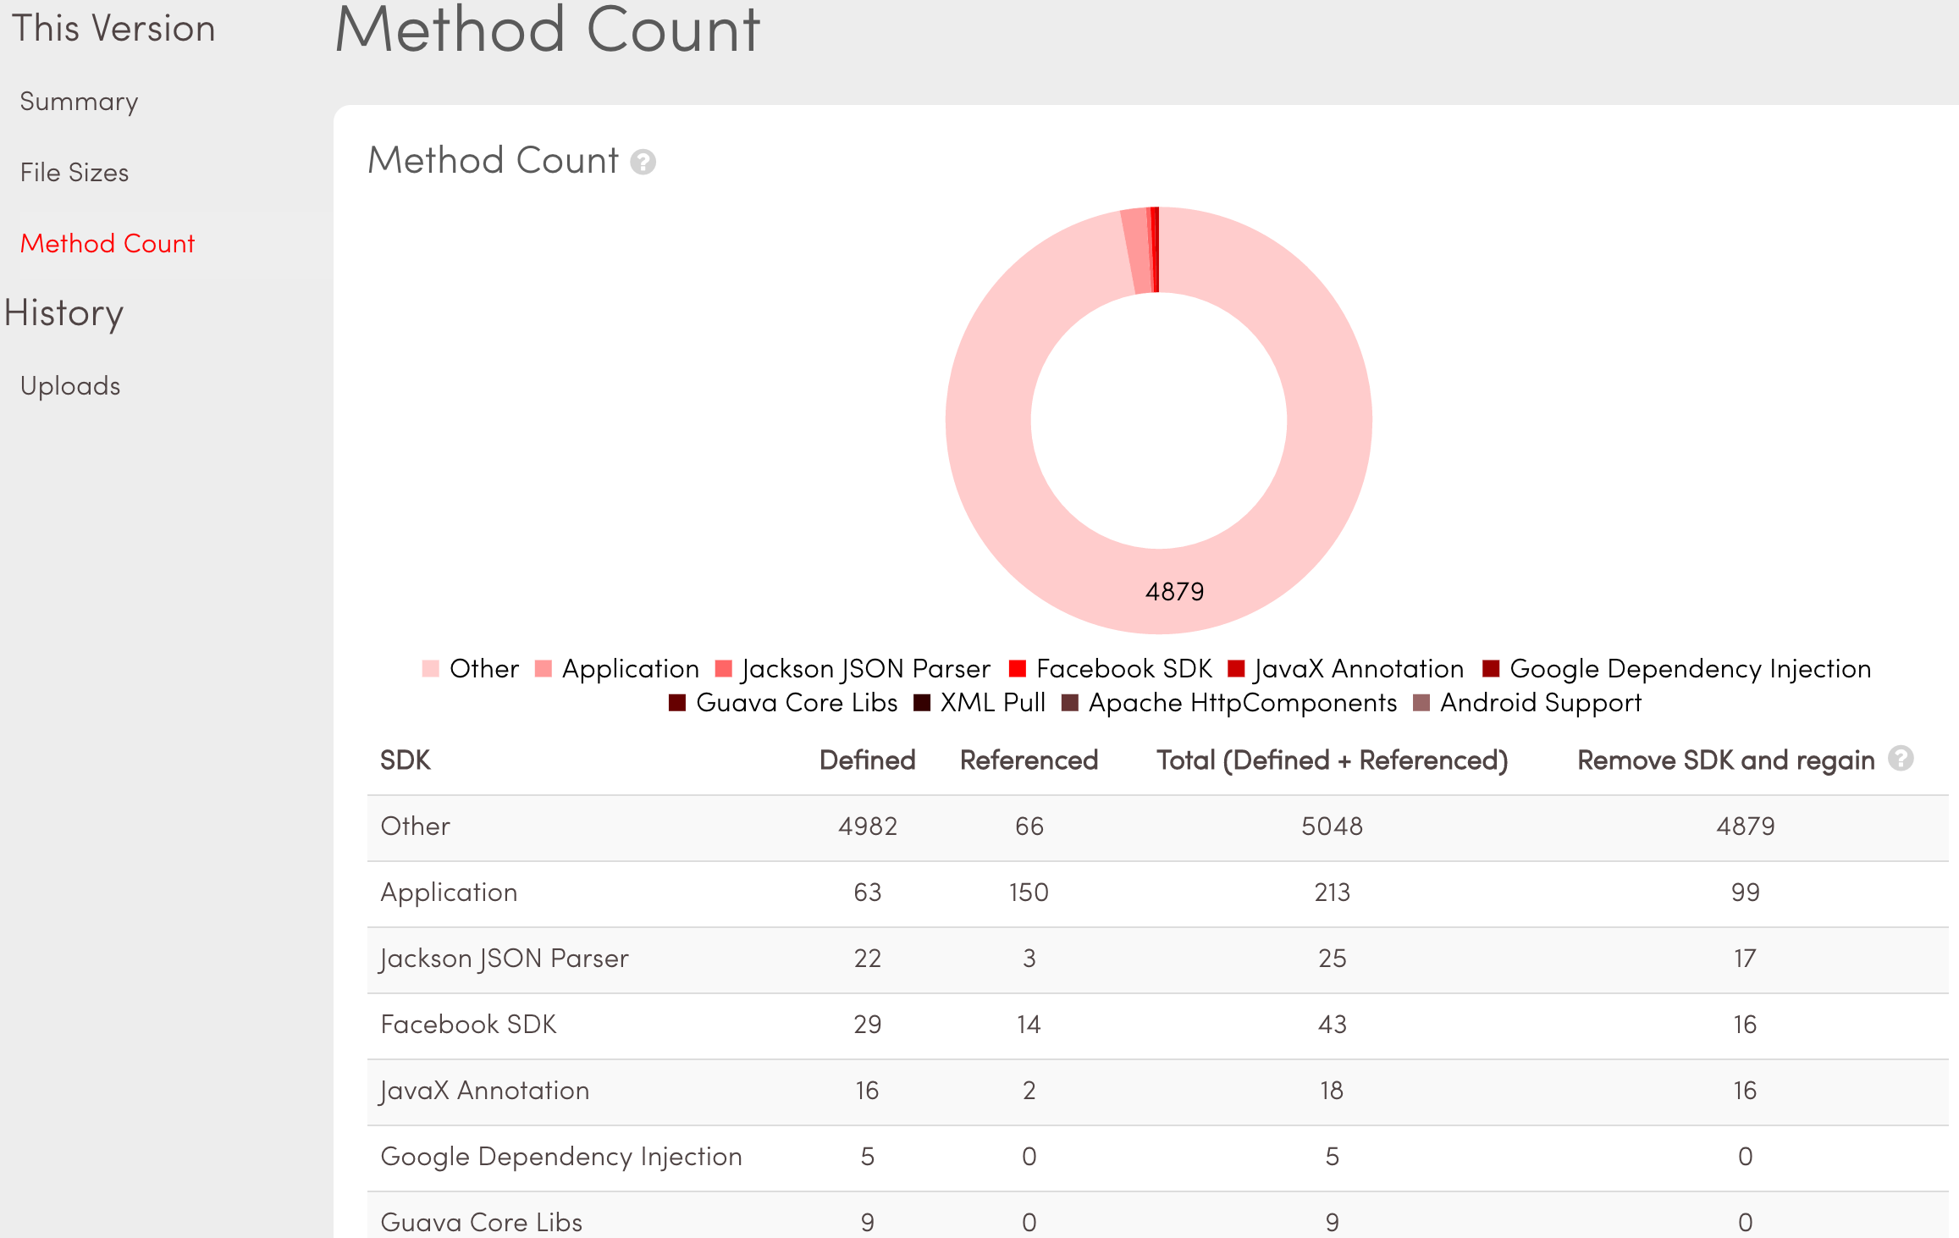Sort table by Referenced column header
Screen dimensions: 1959x1238
pos(1029,760)
